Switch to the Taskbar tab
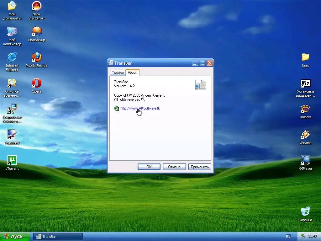The height and width of the screenshot is (241, 321). click(118, 73)
